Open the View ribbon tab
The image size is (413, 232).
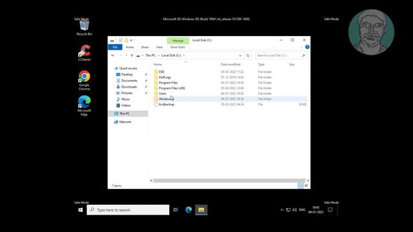[159, 47]
